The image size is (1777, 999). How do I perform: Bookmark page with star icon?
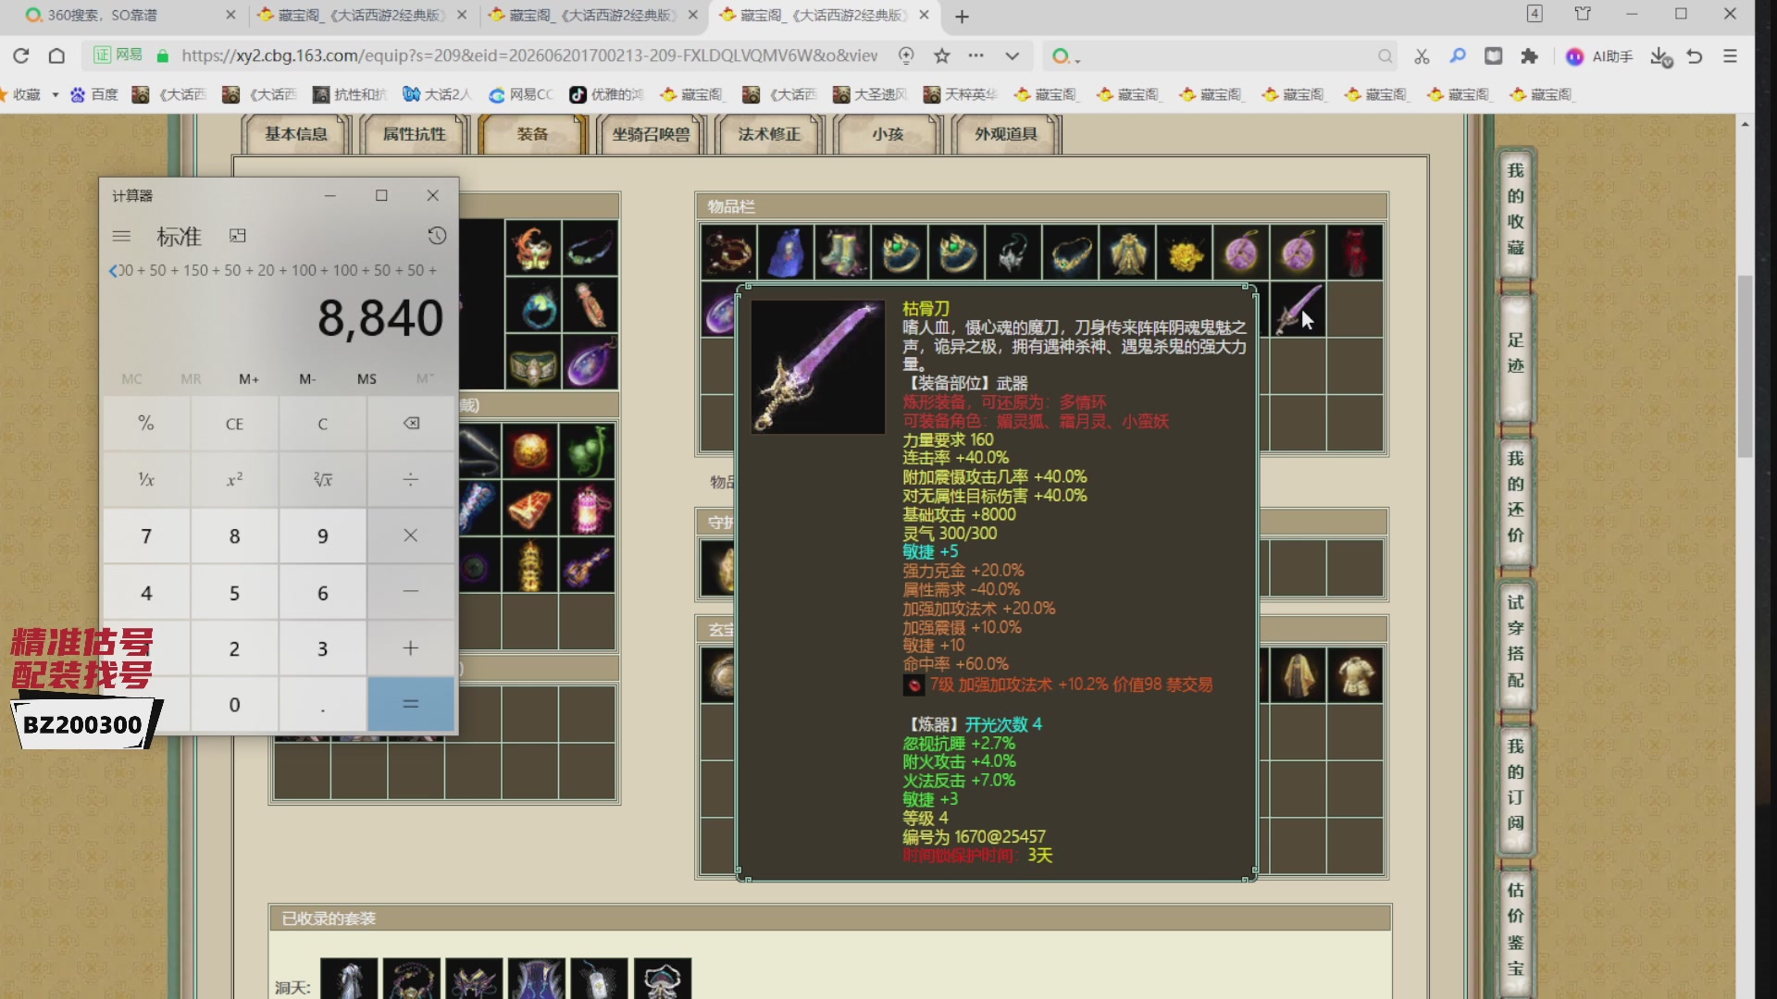(x=942, y=55)
